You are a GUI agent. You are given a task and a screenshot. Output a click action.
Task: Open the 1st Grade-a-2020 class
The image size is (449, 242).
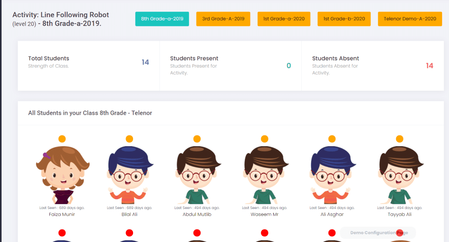(x=284, y=19)
